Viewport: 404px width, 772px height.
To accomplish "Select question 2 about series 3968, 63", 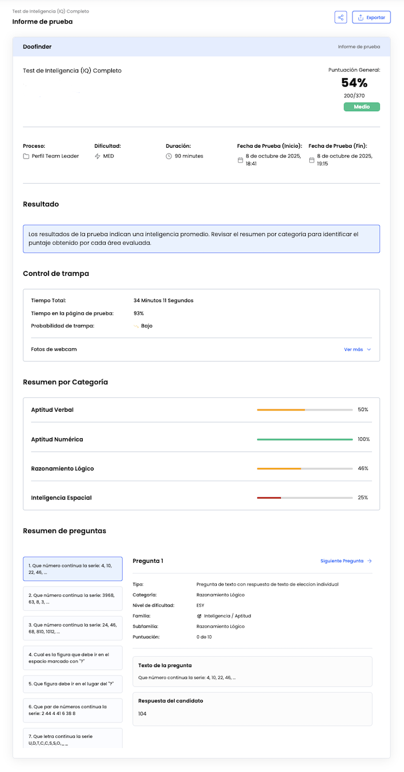I will 72,598.
